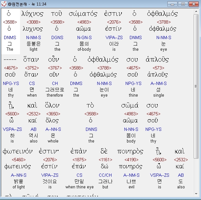Click the lemma ὅλος
The height and width of the screenshot is (200, 201).
(x=52, y=121)
